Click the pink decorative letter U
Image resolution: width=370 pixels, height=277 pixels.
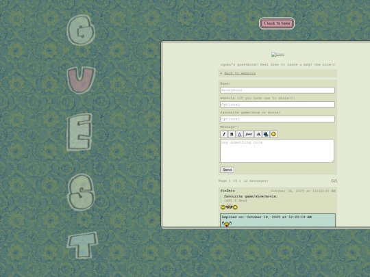[x=81, y=80]
